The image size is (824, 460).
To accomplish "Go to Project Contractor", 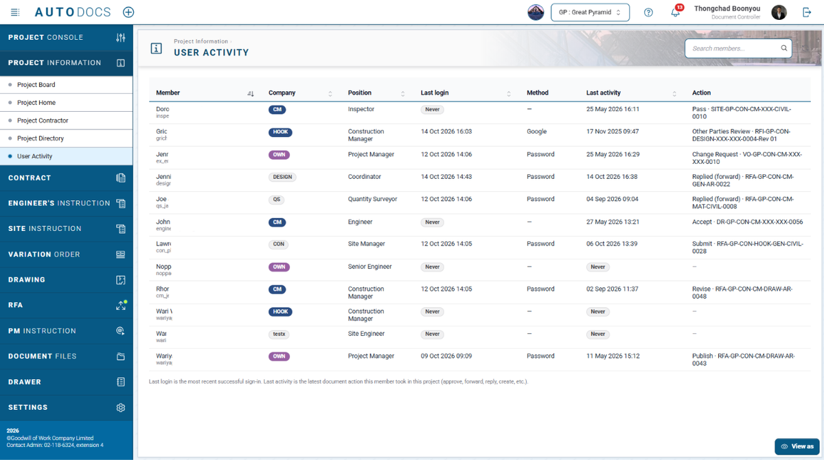I will (x=67, y=121).
